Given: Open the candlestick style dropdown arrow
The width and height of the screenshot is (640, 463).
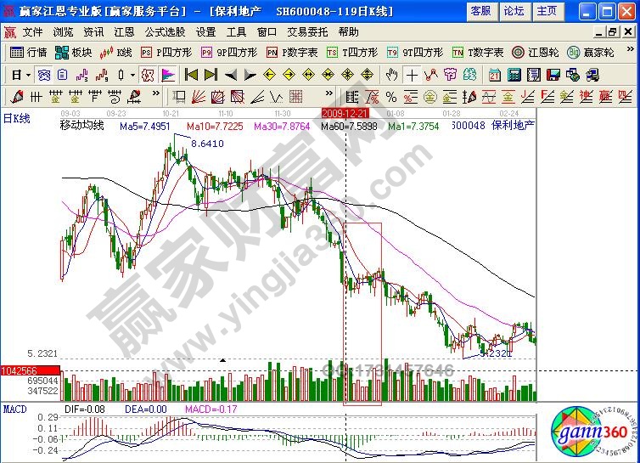Looking at the screenshot, I should point(133,75).
